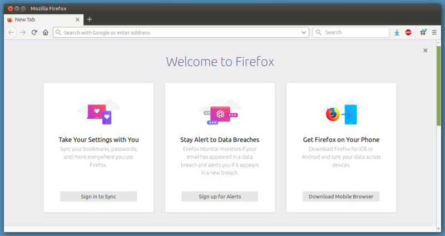Focus the Search box field
The width and height of the screenshot is (445, 236).
point(351,32)
